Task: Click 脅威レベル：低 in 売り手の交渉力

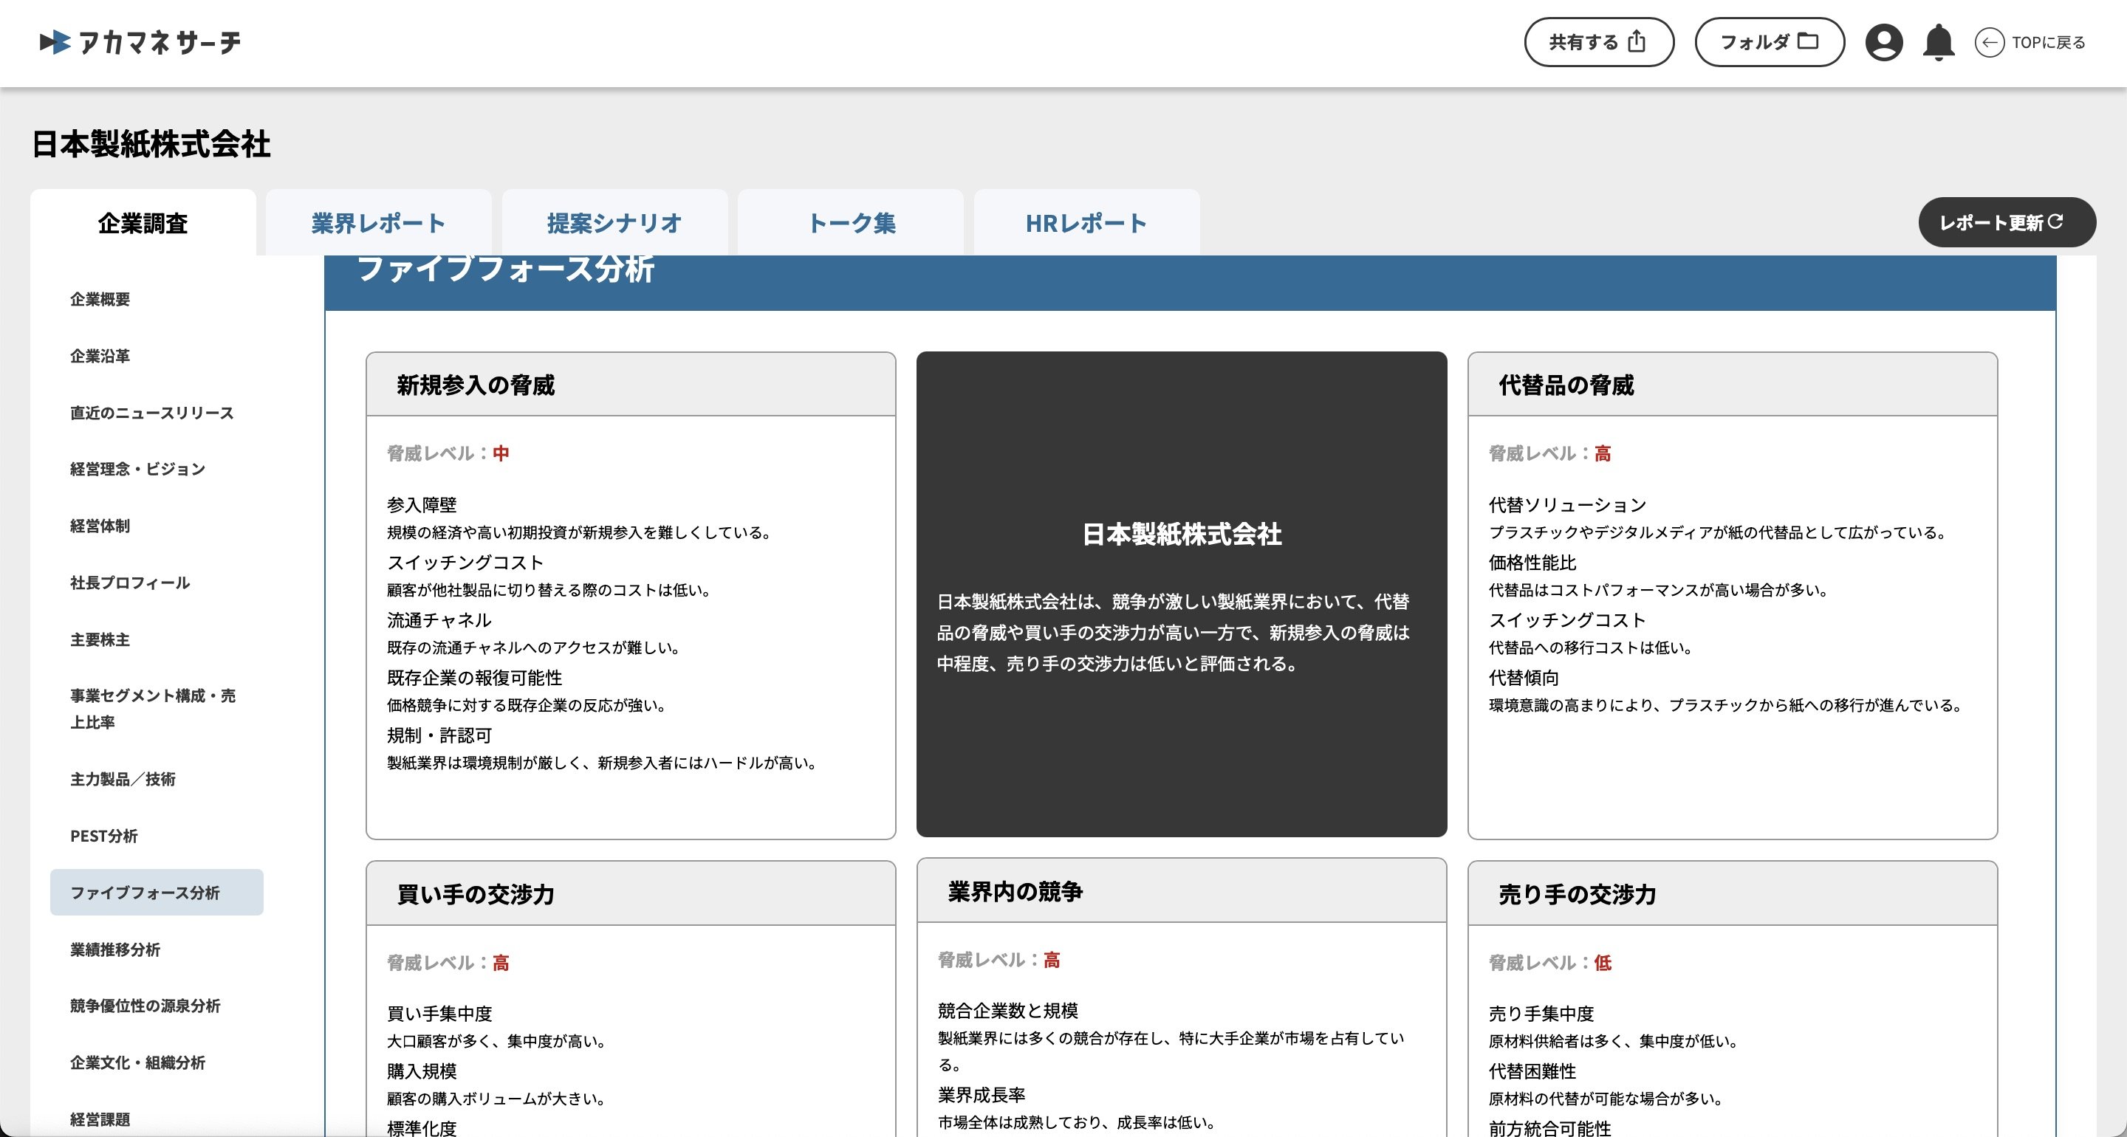Action: [x=1550, y=963]
